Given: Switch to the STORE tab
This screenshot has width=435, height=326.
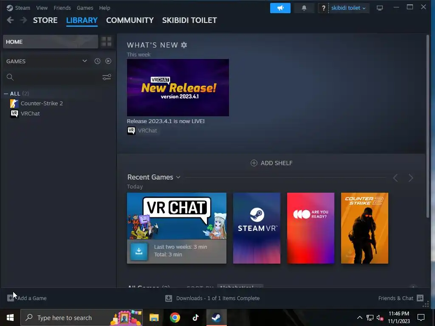Looking at the screenshot, I should (x=45, y=20).
